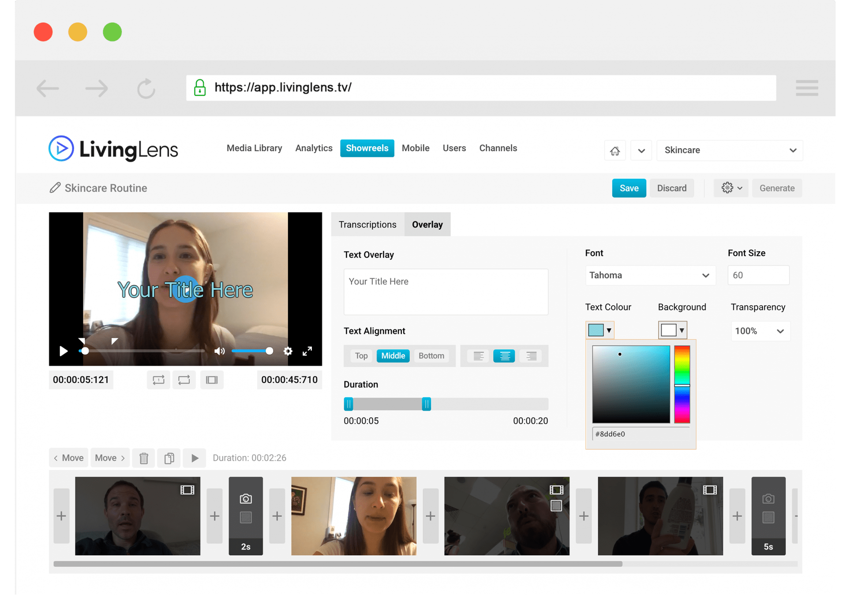
Task: Set vertical text alignment to Bottom
Action: click(431, 356)
